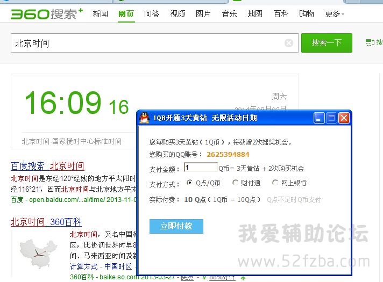Clear the search box with the X icon

click(289, 43)
